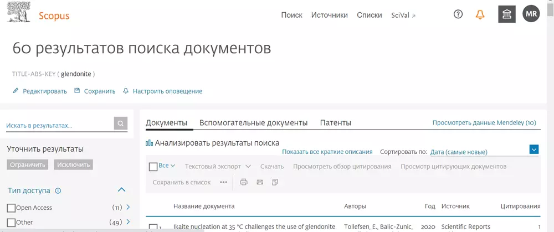
Task: Open the Ikaite nucleation article title
Action: [254, 226]
